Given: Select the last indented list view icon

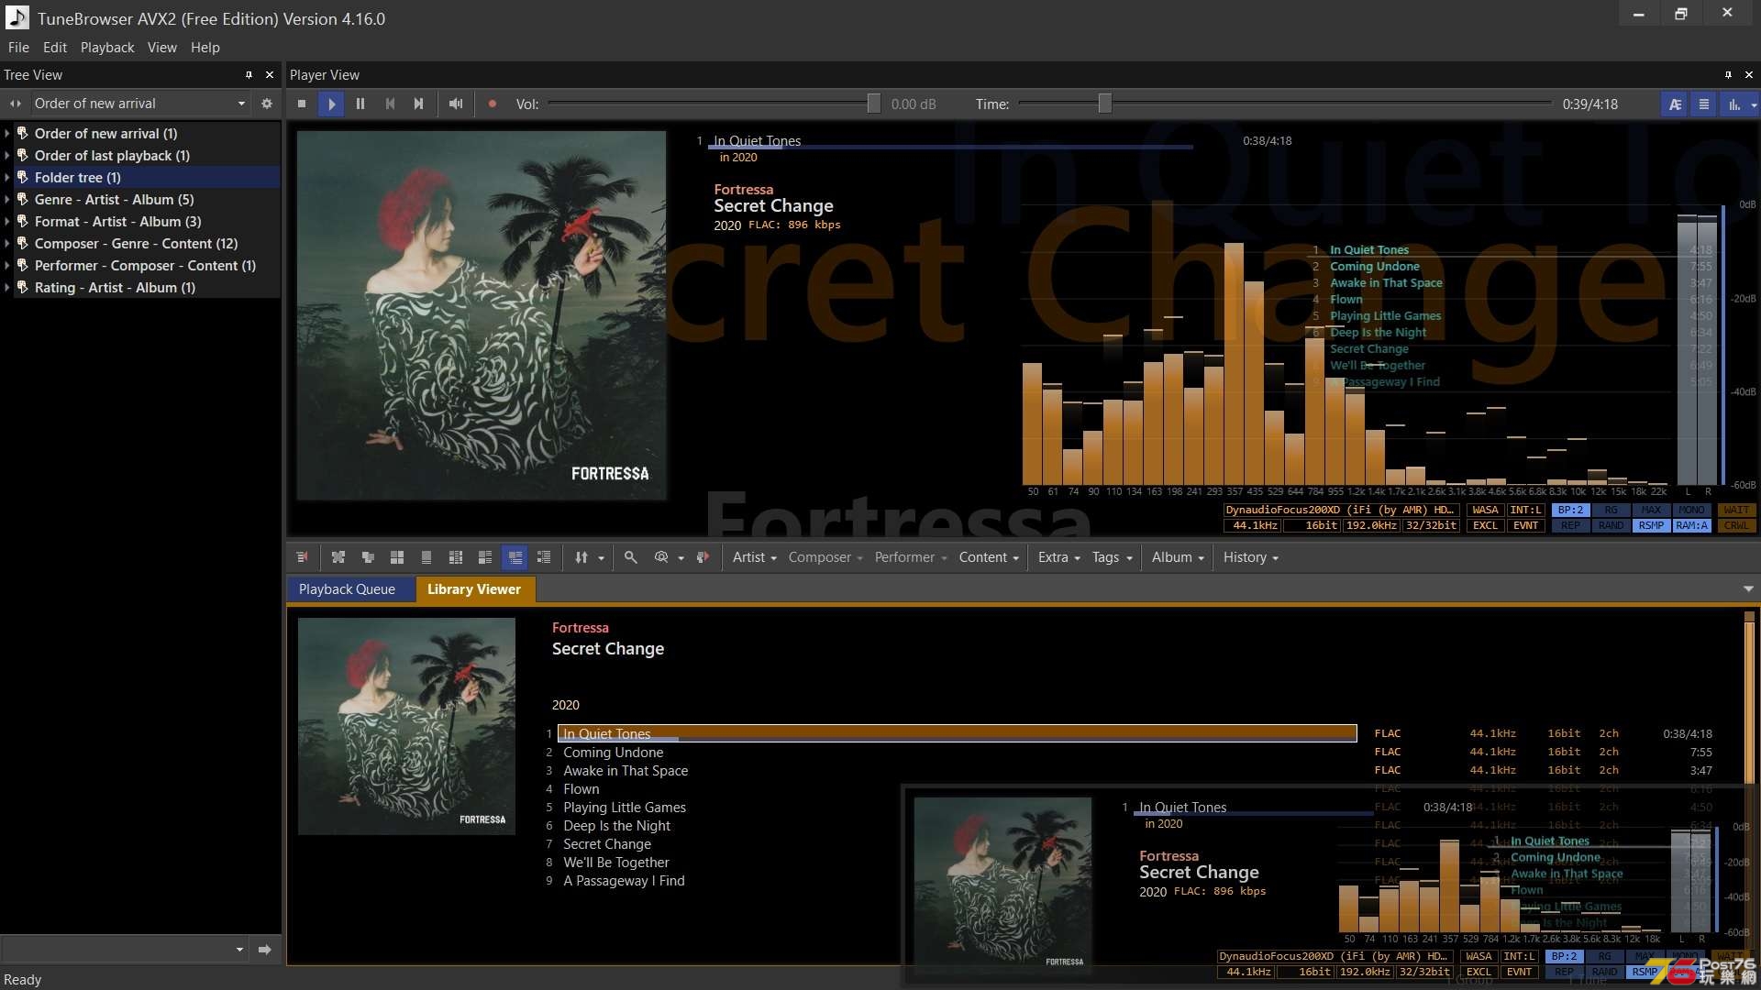Looking at the screenshot, I should point(544,557).
